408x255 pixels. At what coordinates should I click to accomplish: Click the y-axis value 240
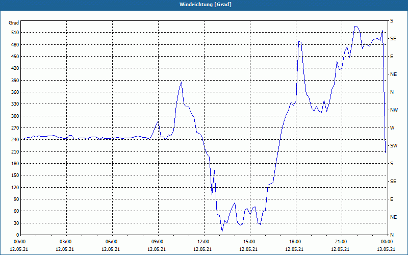pyautogui.click(x=15, y=140)
